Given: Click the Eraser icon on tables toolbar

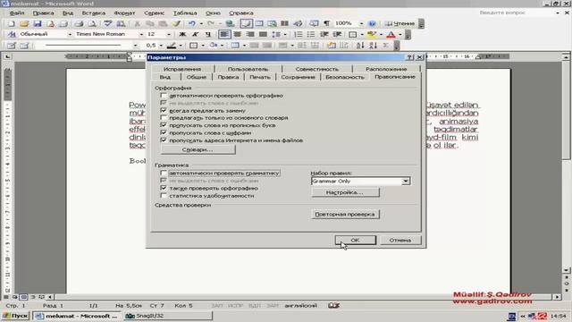Looking at the screenshot, I should point(24,46).
